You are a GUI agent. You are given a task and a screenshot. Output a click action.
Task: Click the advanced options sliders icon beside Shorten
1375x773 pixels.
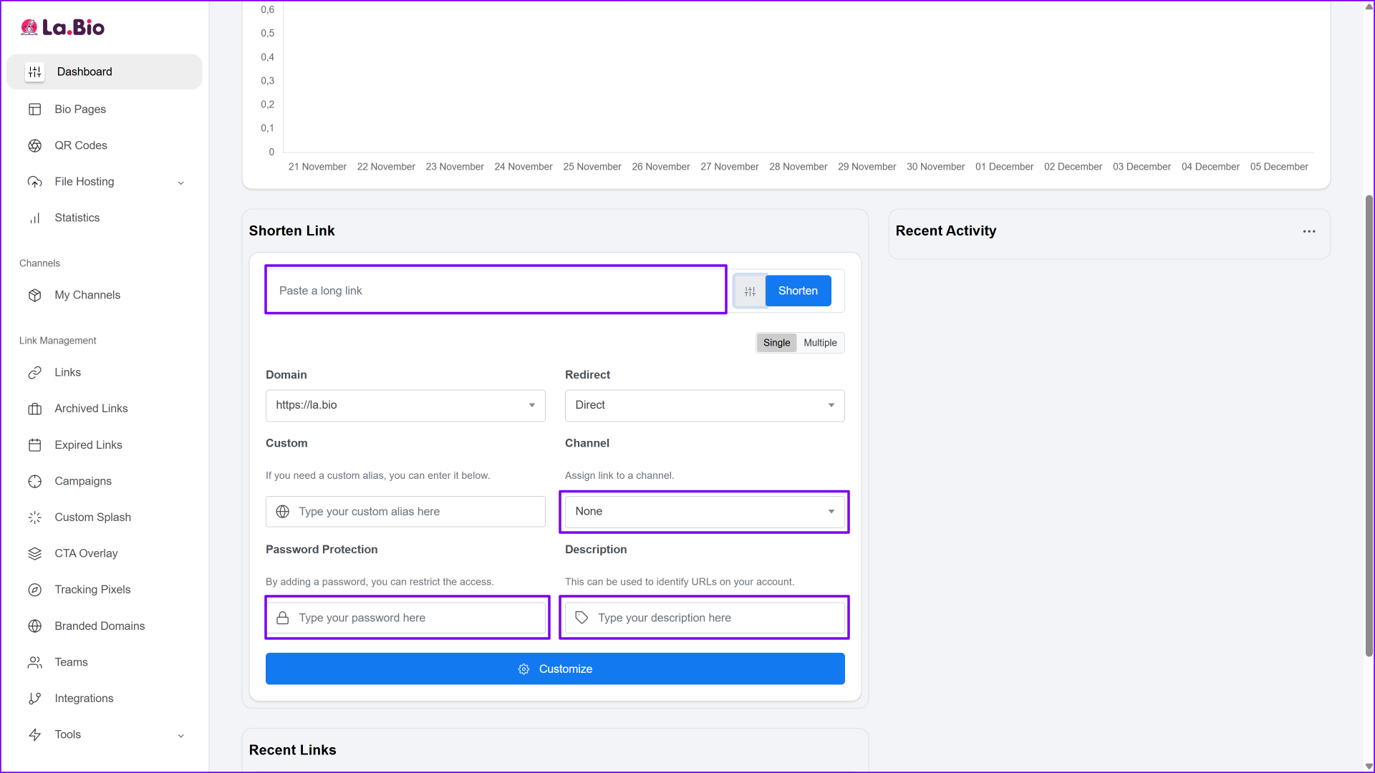(750, 291)
